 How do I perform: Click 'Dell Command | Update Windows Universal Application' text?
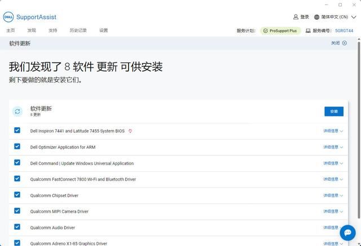tap(82, 163)
